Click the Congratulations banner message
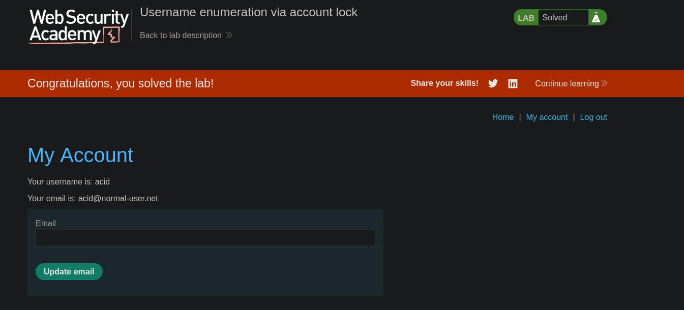Image resolution: width=684 pixels, height=310 pixels. point(121,83)
